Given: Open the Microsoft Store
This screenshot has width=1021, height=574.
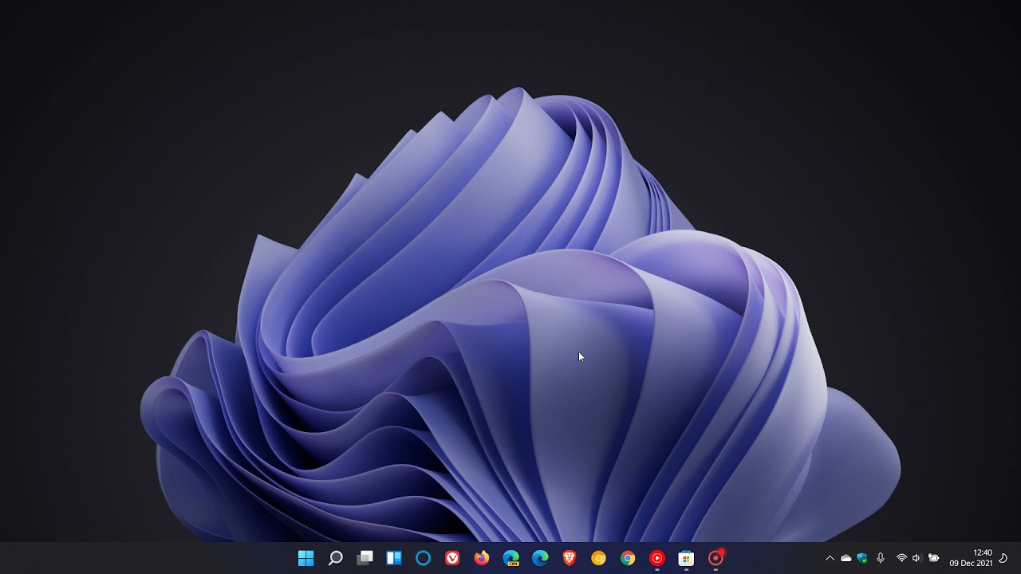Looking at the screenshot, I should pos(686,558).
